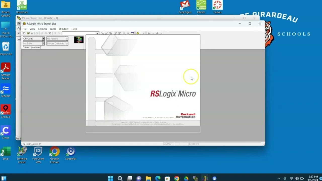Open the Help menu
Screen dimensions: 322x181
74,29
